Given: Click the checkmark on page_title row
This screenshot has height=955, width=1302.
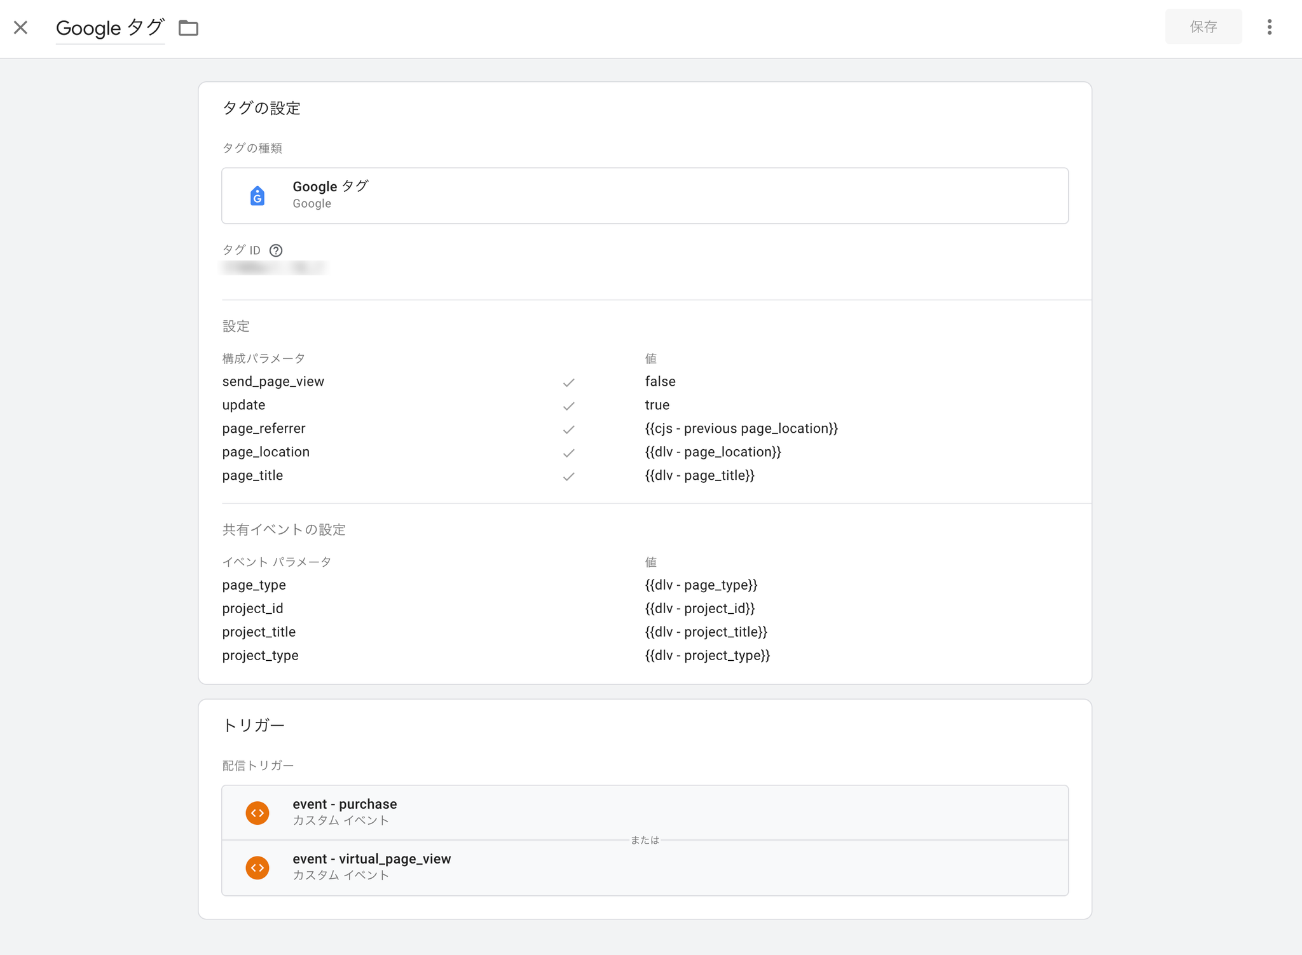Looking at the screenshot, I should click(x=568, y=477).
